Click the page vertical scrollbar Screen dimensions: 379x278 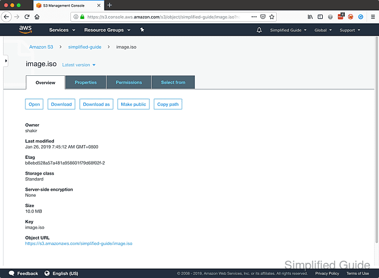point(377,140)
